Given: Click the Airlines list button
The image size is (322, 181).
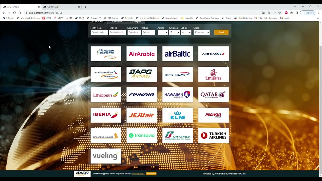Looking at the screenshot, I should tap(151, 174).
